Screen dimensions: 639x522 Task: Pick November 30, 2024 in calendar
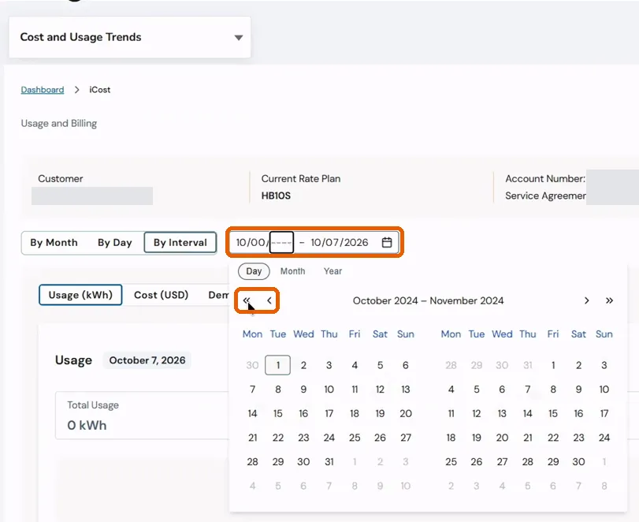(578, 461)
